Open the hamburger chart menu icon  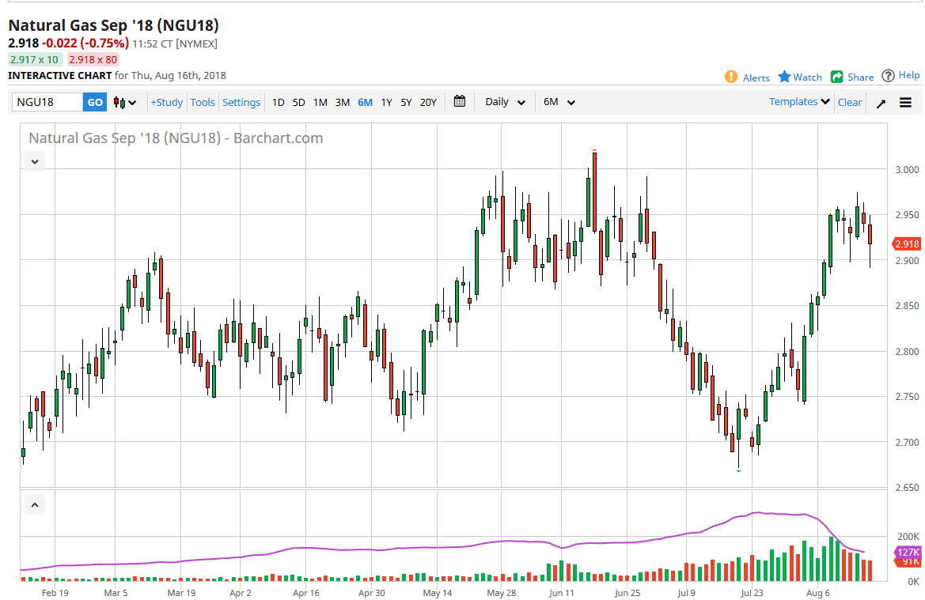click(x=905, y=103)
